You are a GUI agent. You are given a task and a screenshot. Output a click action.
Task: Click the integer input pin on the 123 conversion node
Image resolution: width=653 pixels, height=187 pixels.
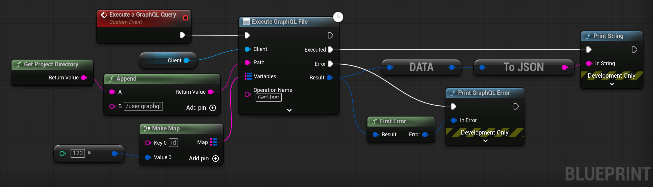point(62,154)
